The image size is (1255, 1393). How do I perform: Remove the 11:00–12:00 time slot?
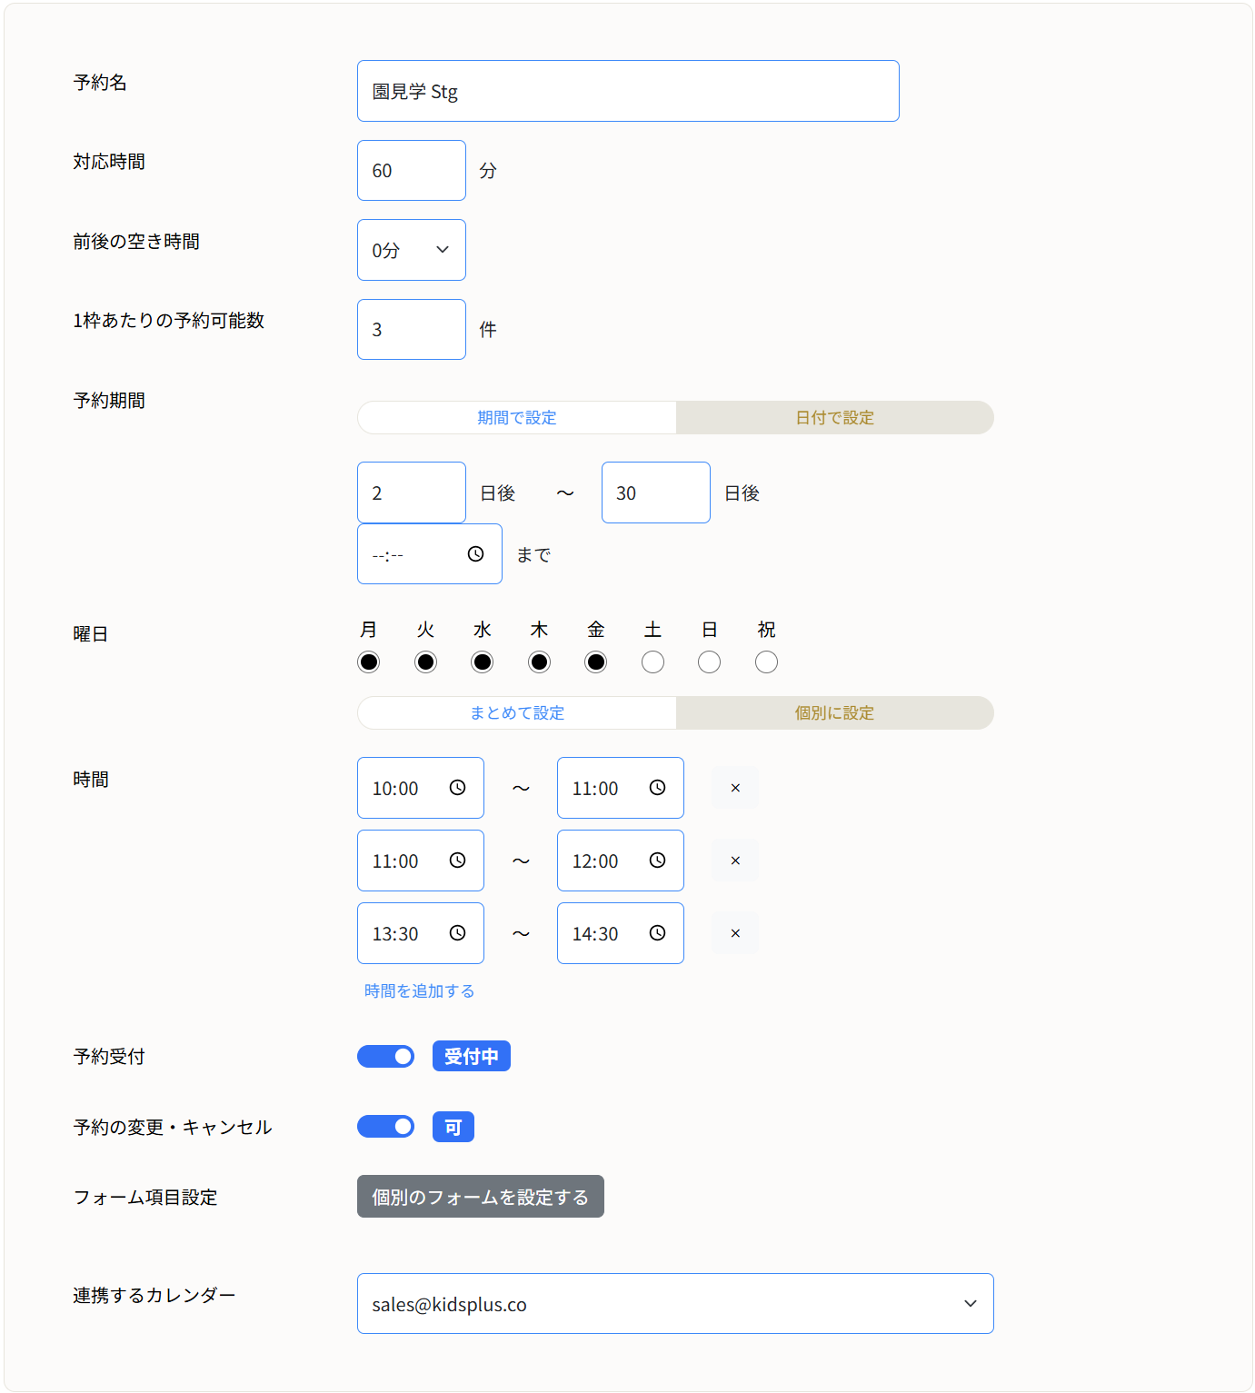[734, 861]
